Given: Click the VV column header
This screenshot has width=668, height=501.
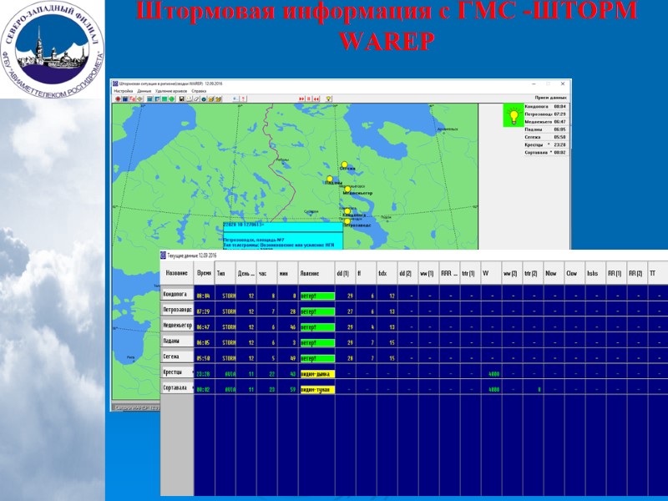Looking at the screenshot, I should (x=491, y=273).
